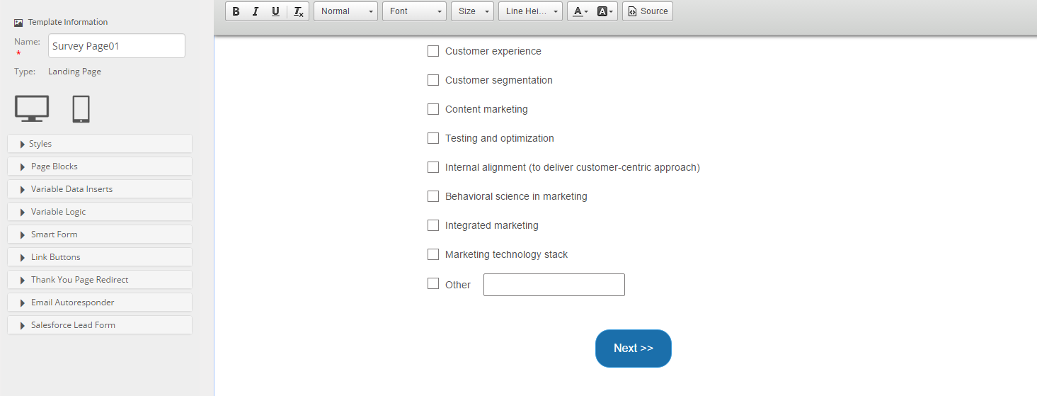Click the Next >> button

[x=634, y=349]
